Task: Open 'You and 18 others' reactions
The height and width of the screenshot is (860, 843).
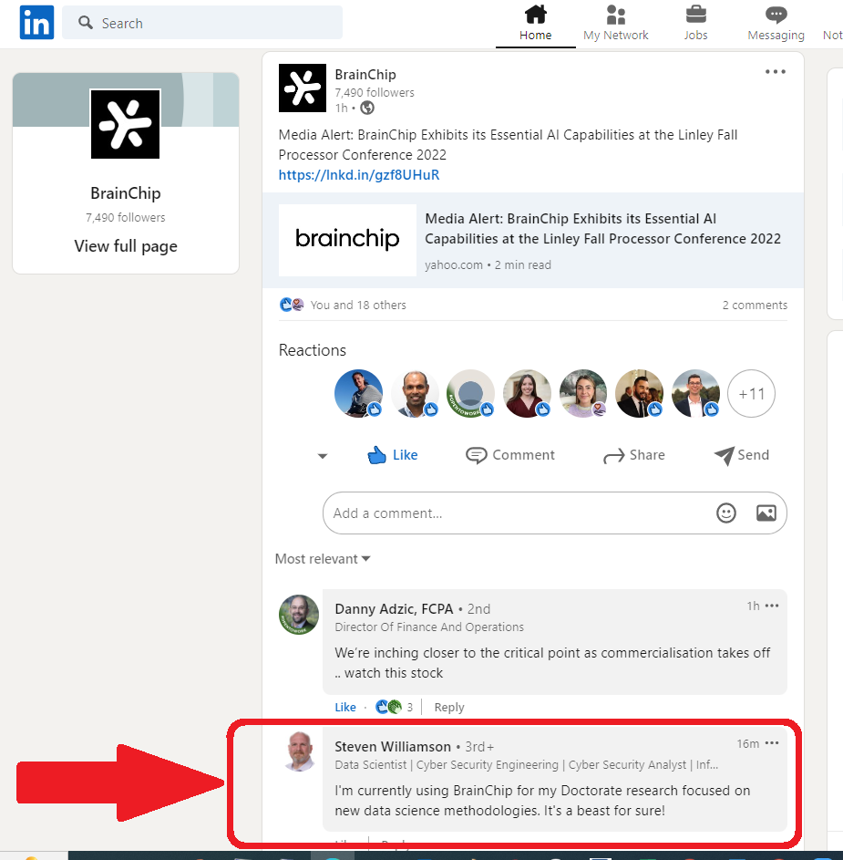Action: click(358, 305)
